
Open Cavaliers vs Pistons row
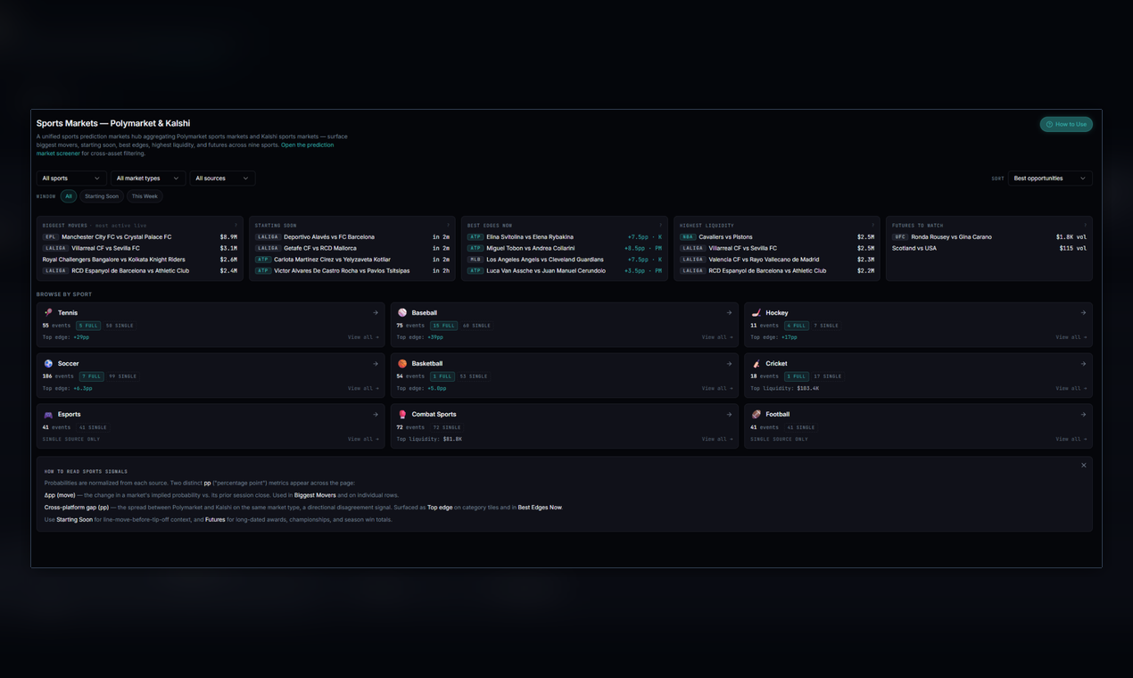(777, 237)
